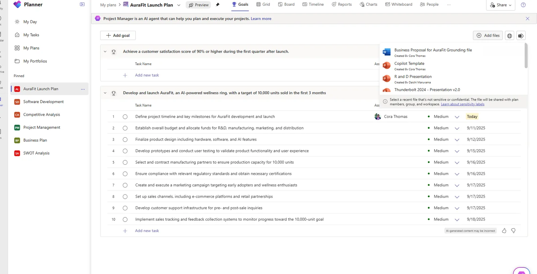
Task: Switch to the Timeline tab
Action: [313, 4]
